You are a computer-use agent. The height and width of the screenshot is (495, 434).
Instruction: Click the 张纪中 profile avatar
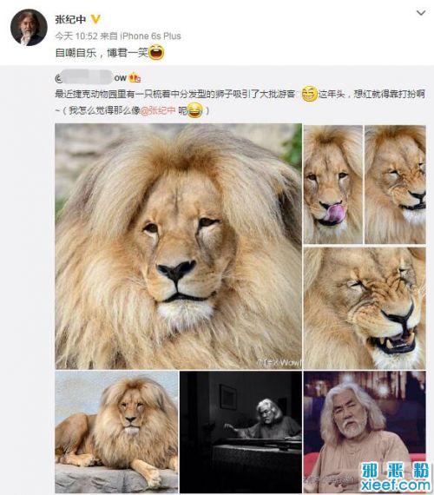pyautogui.click(x=29, y=28)
